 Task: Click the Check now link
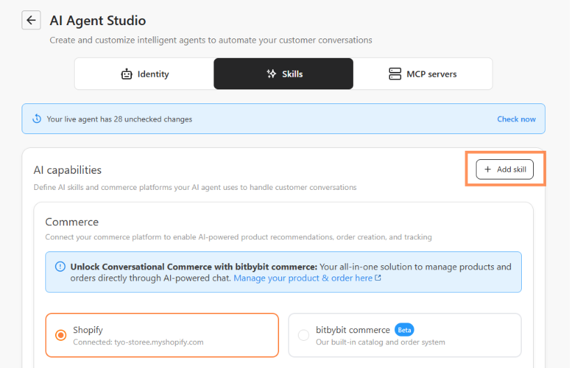[516, 119]
